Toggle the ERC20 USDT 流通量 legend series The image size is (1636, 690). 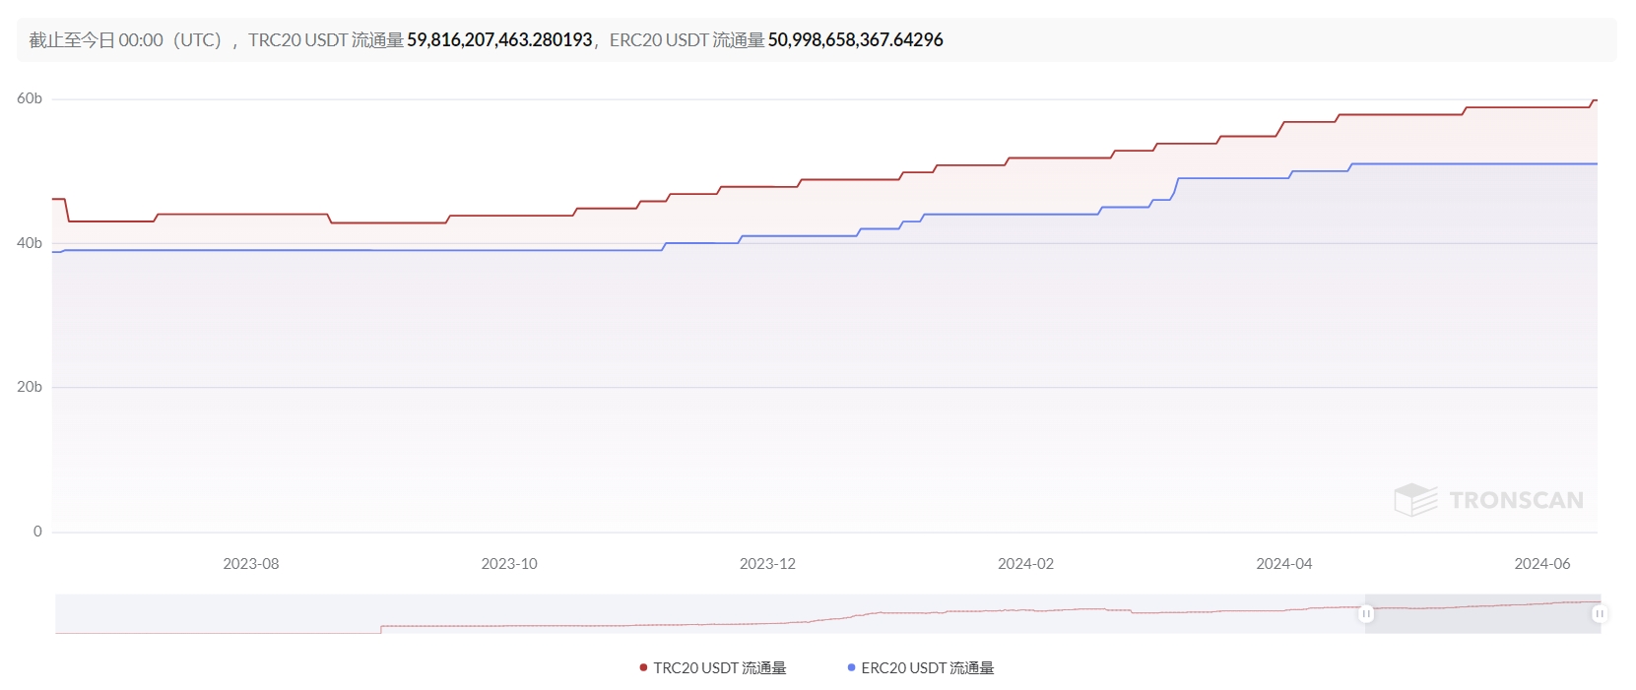pos(921,668)
